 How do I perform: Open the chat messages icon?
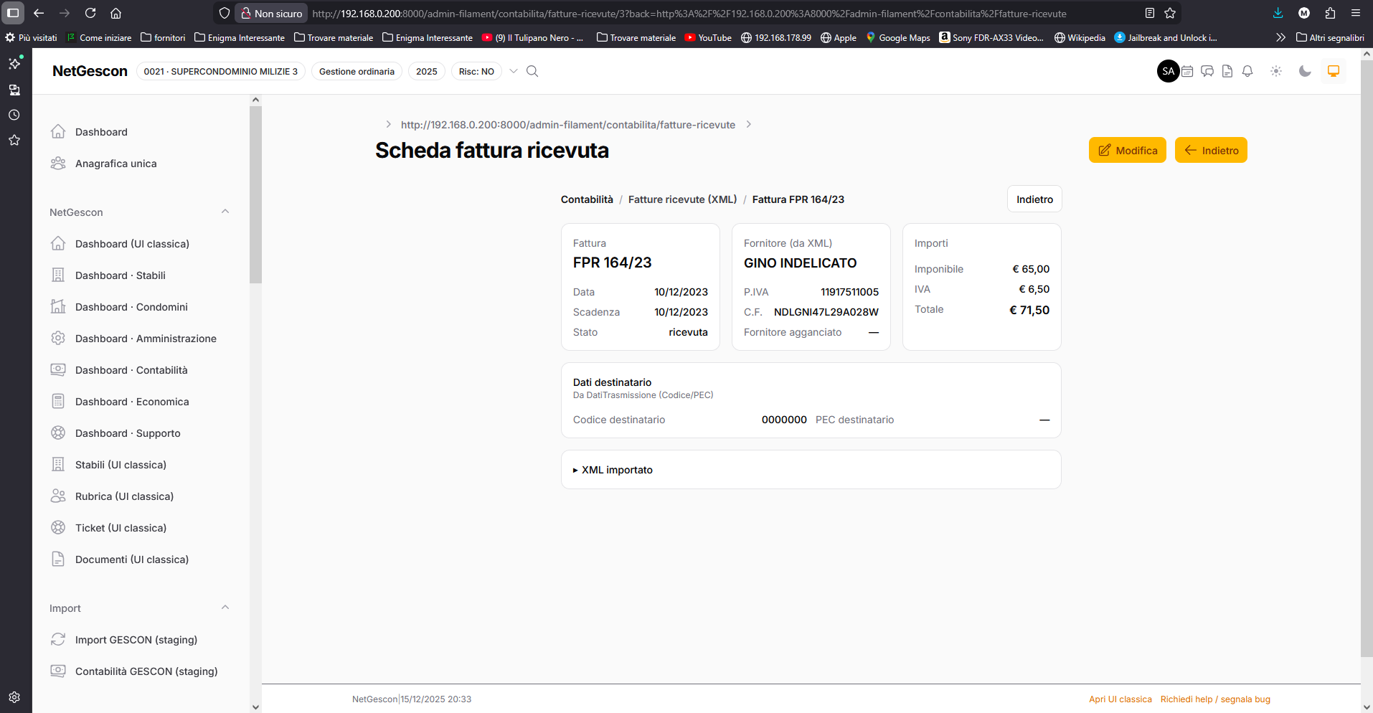(x=1207, y=71)
